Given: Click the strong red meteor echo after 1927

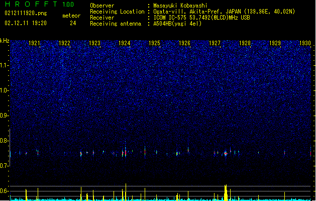Looking at the screenshot, I should 226,154.
